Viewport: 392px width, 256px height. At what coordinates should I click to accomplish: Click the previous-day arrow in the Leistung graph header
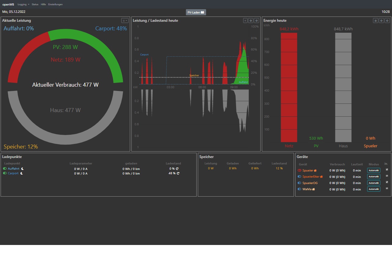coord(251,21)
